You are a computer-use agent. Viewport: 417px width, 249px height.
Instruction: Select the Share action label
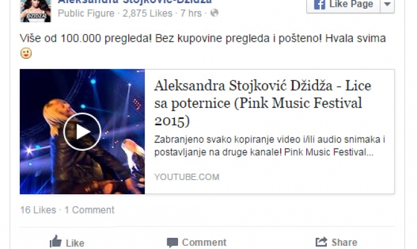[344, 242]
